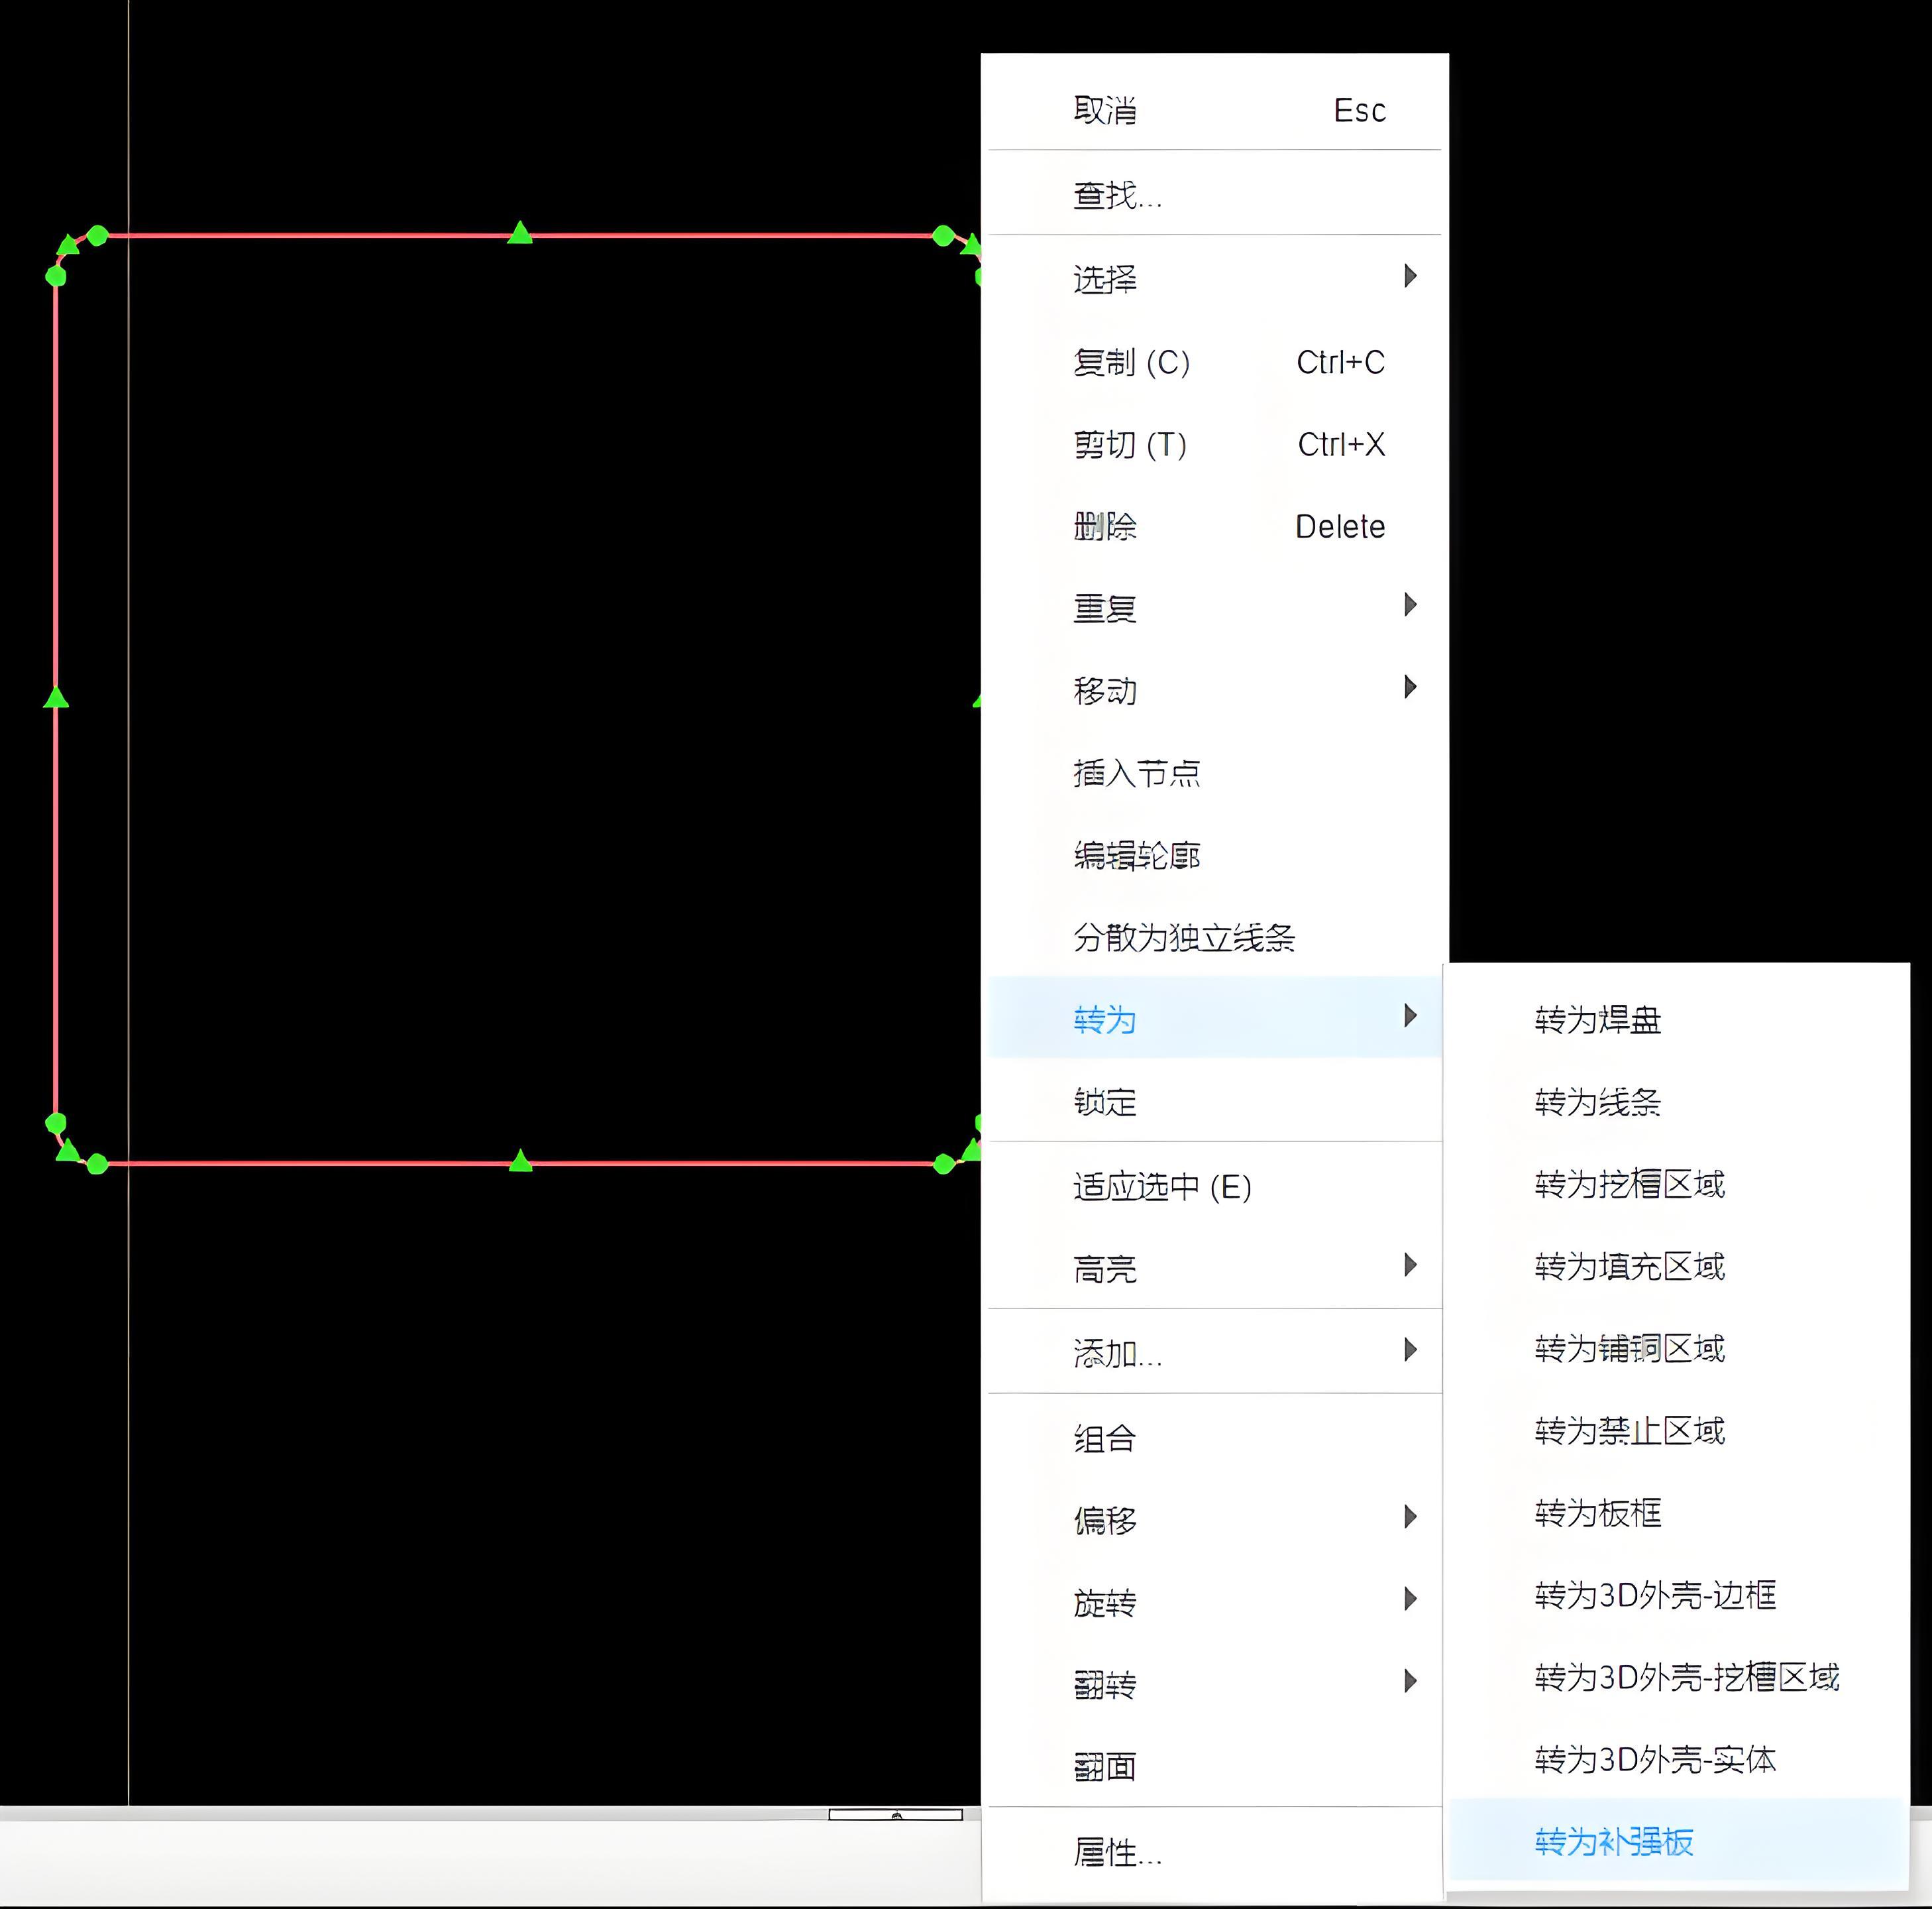Open the 查找... (Find) menu item
Viewport: 1932px width, 1909px height.
(x=1117, y=195)
